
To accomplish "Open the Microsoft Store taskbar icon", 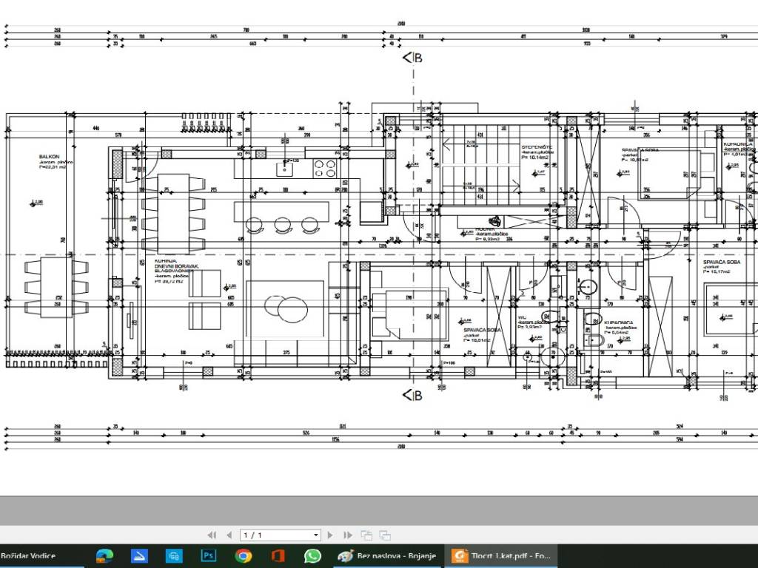I will tap(174, 555).
